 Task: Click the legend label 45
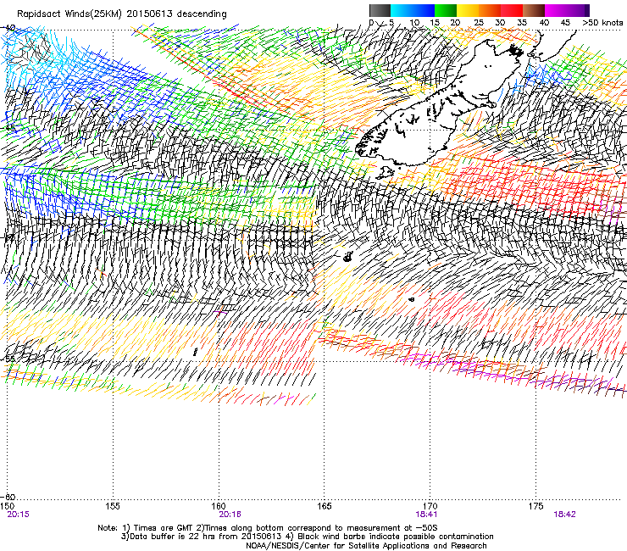pos(565,23)
